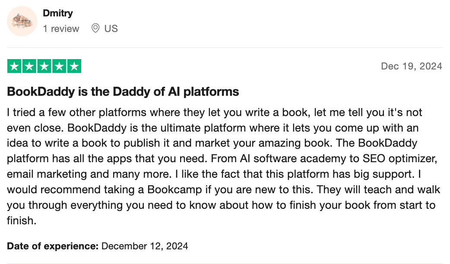The height and width of the screenshot is (264, 450).
Task: Click the third green rating star
Action: [44, 66]
